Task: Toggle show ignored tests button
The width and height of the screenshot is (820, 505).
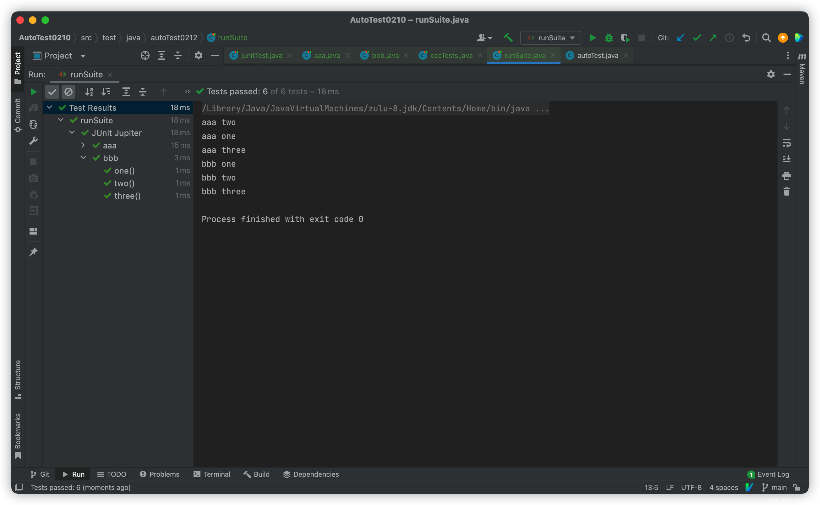Action: [68, 92]
